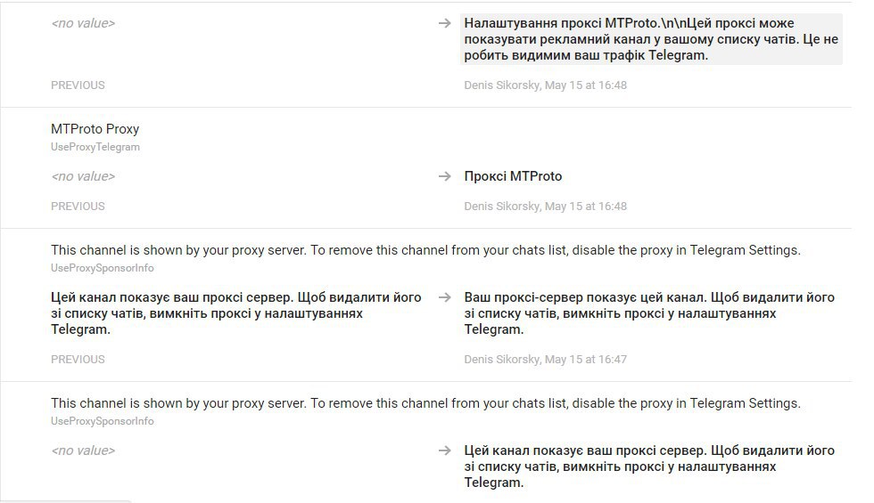Screen dimensions: 874x503
Task: Select the 'Ваш проксі-сервер показує цей канал' translation
Action: 649,312
